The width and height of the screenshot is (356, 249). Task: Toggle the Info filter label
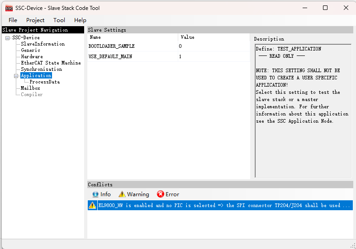(105, 194)
